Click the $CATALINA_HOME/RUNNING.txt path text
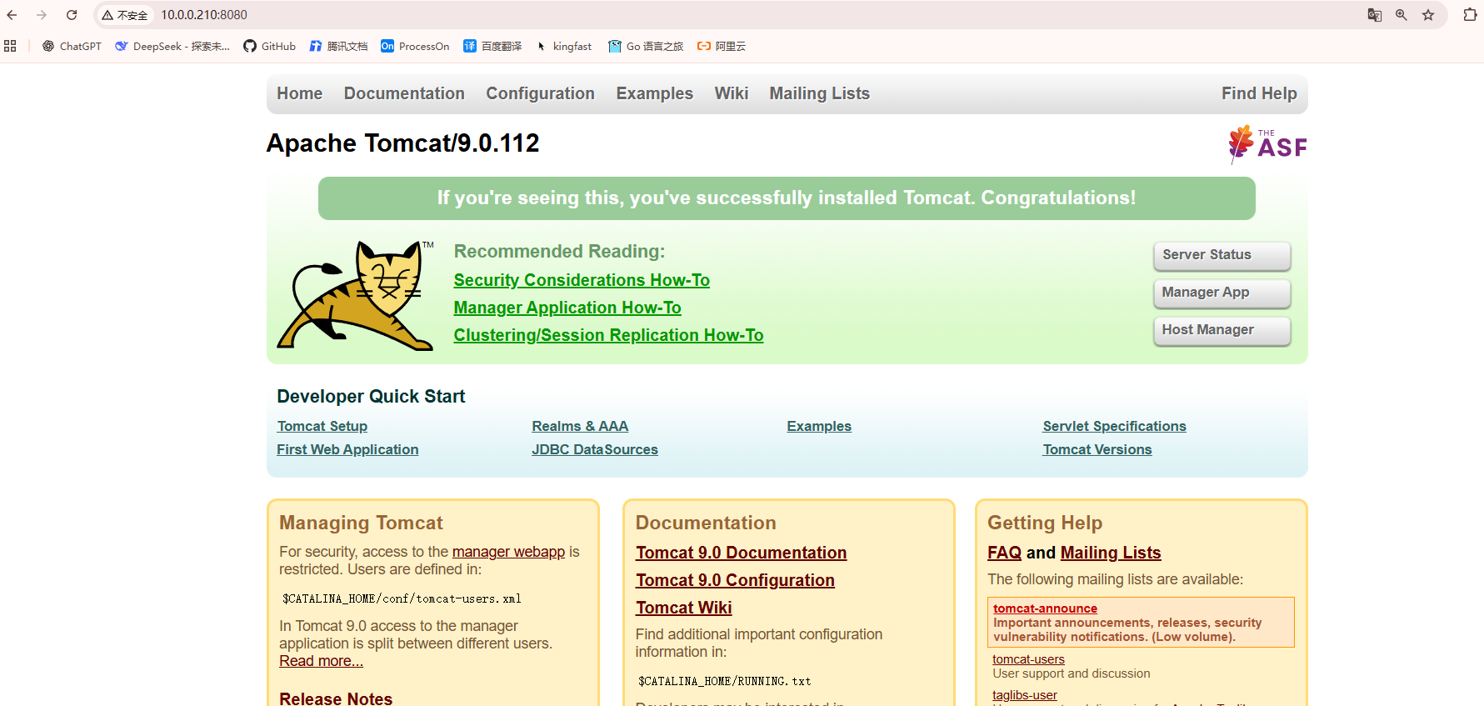Image resolution: width=1484 pixels, height=706 pixels. pos(724,681)
